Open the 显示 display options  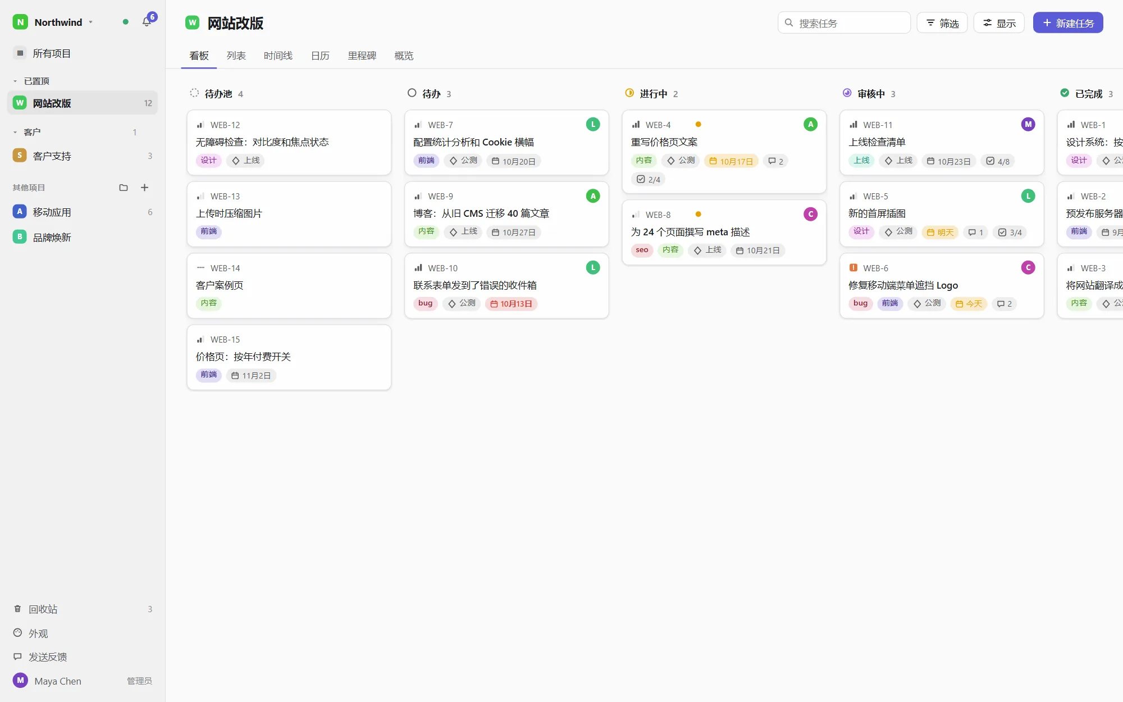999,23
